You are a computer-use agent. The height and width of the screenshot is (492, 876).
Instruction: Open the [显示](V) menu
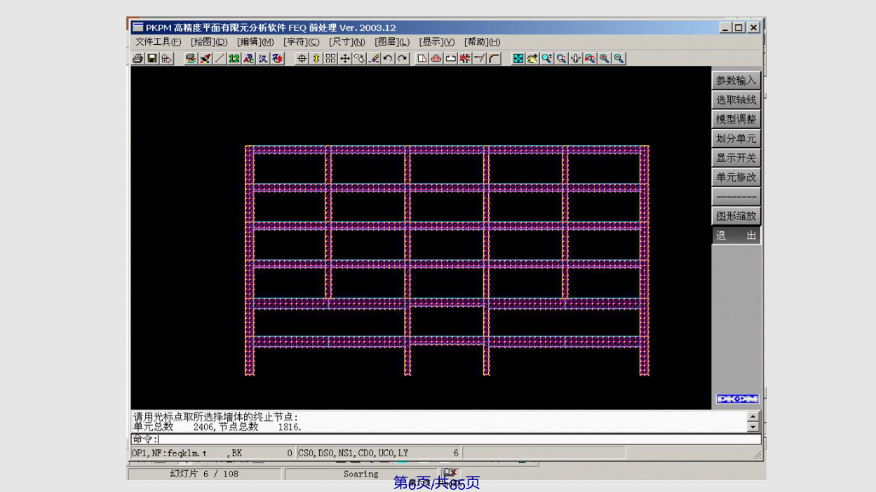[x=437, y=42]
